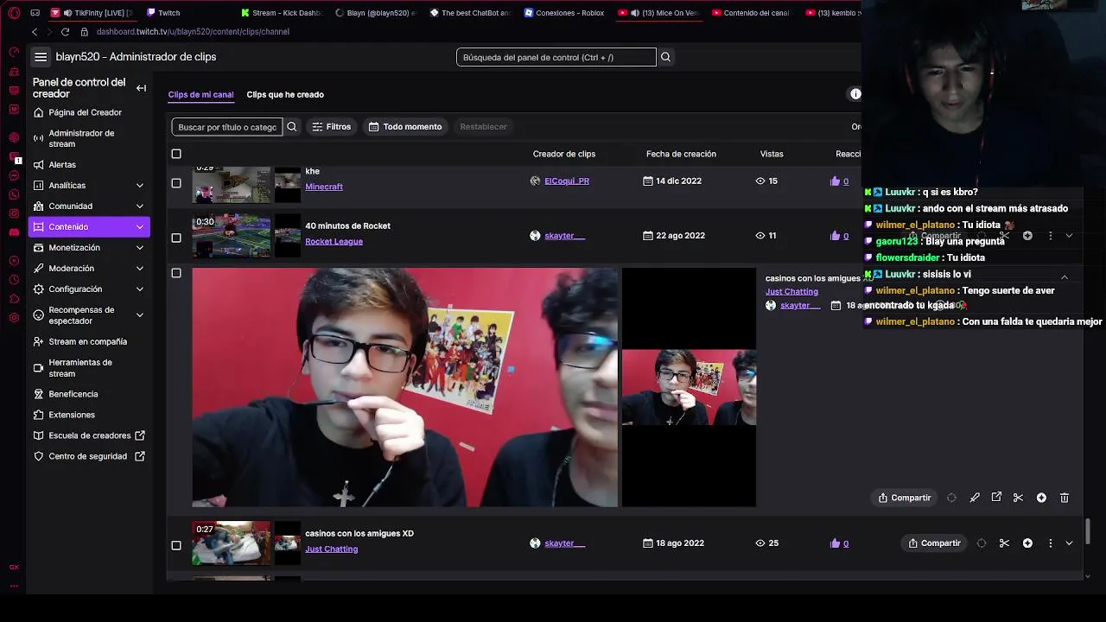The width and height of the screenshot is (1106, 622).
Task: Switch to Clips de mi canal tab
Action: pos(200,94)
